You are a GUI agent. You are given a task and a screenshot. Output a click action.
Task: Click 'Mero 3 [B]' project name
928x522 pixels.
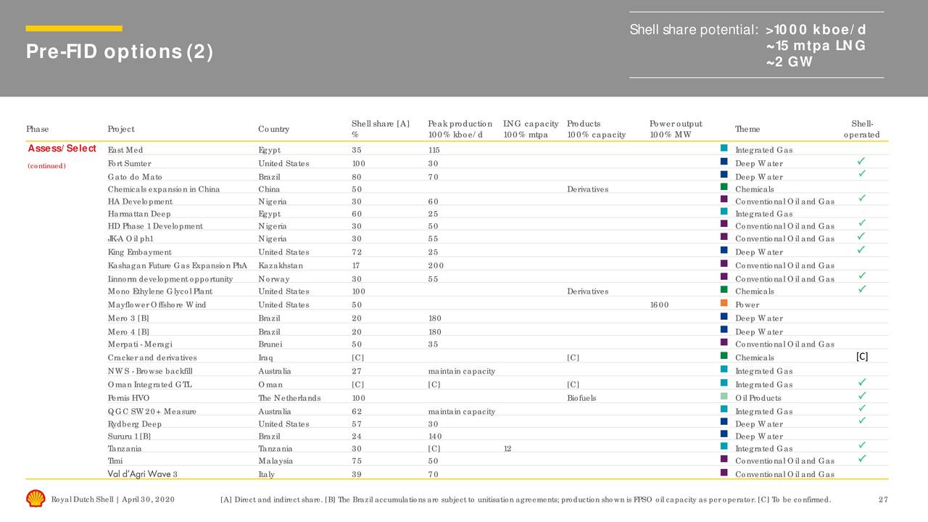pos(128,318)
